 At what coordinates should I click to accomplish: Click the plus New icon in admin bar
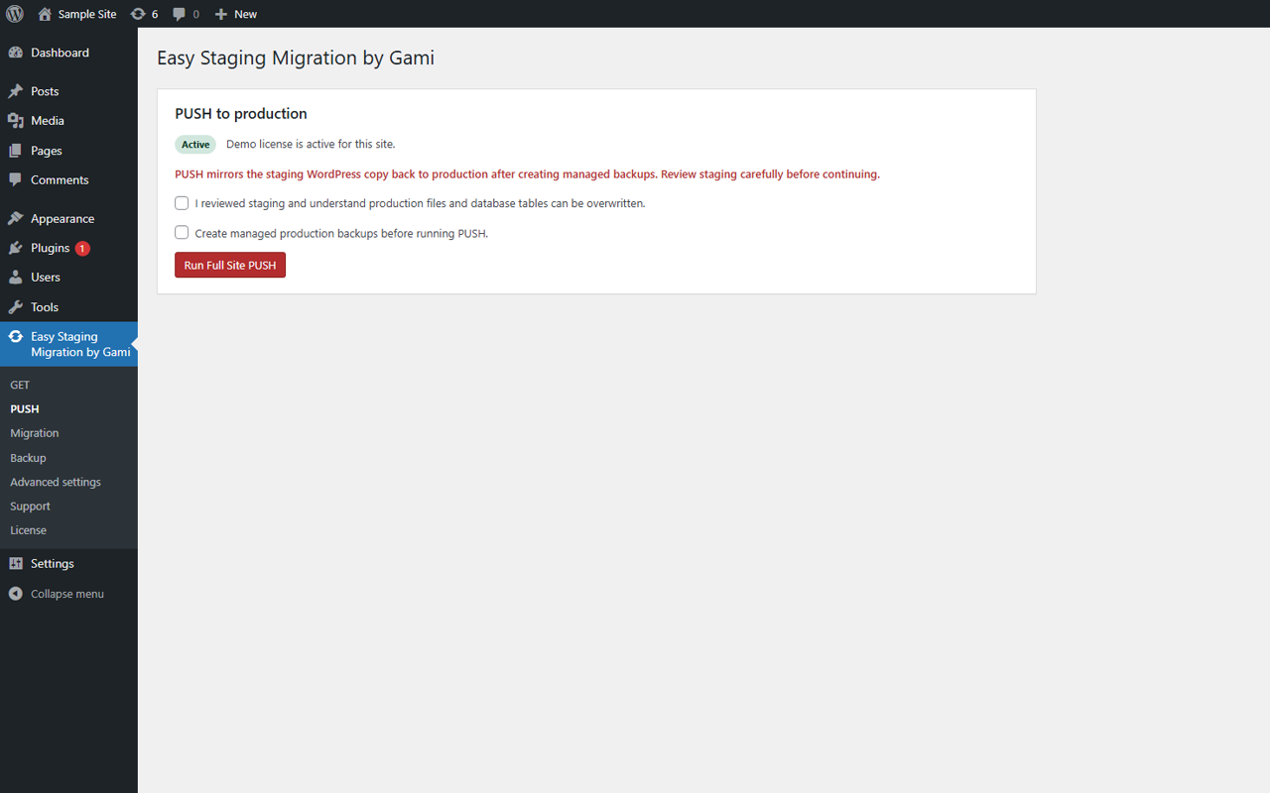coord(221,14)
